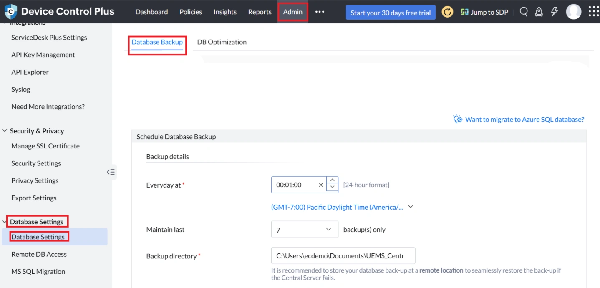
Task: Go to API Explorer
Action: [x=30, y=72]
